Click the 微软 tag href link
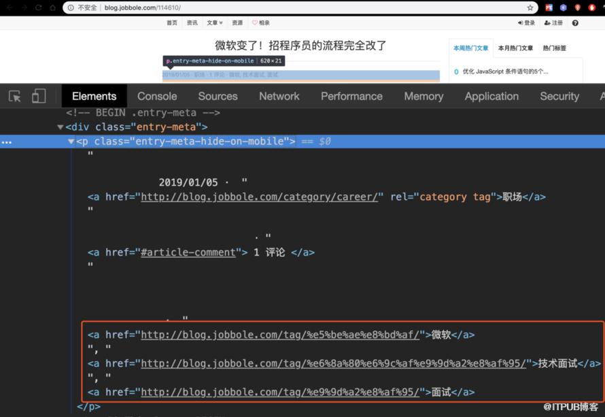605x417 pixels. (280, 335)
